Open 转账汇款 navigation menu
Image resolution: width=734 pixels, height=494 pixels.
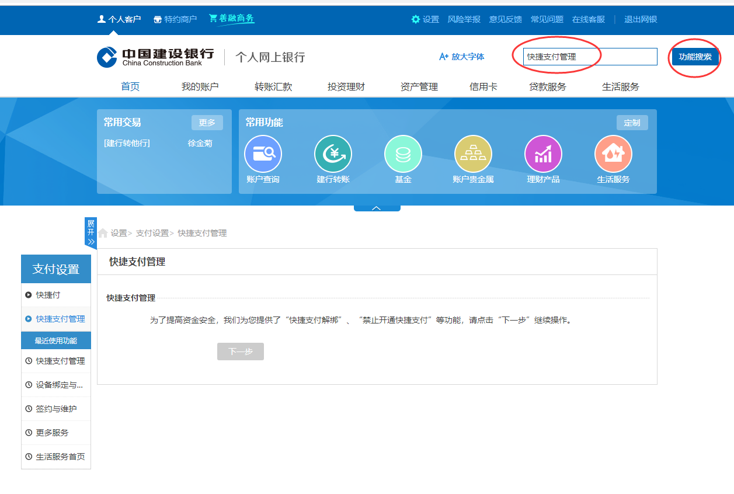pyautogui.click(x=273, y=86)
